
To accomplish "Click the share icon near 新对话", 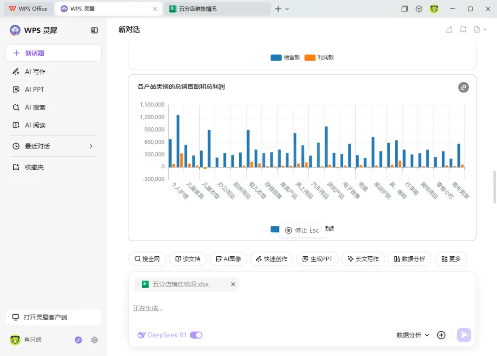I will [x=449, y=30].
